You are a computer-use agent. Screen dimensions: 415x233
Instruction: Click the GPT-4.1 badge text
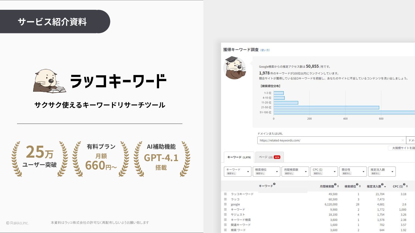[161, 158]
